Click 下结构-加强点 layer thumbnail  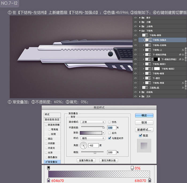point(148,40)
